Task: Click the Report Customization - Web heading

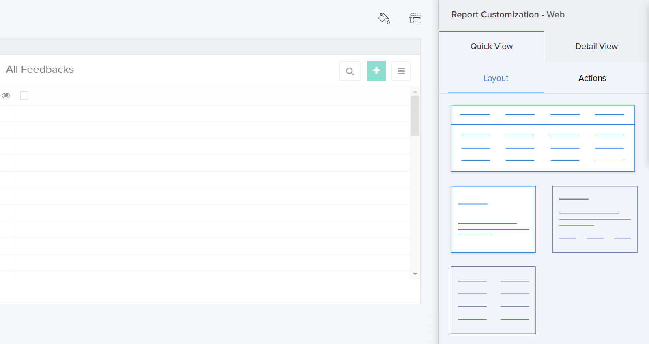Action: (508, 15)
